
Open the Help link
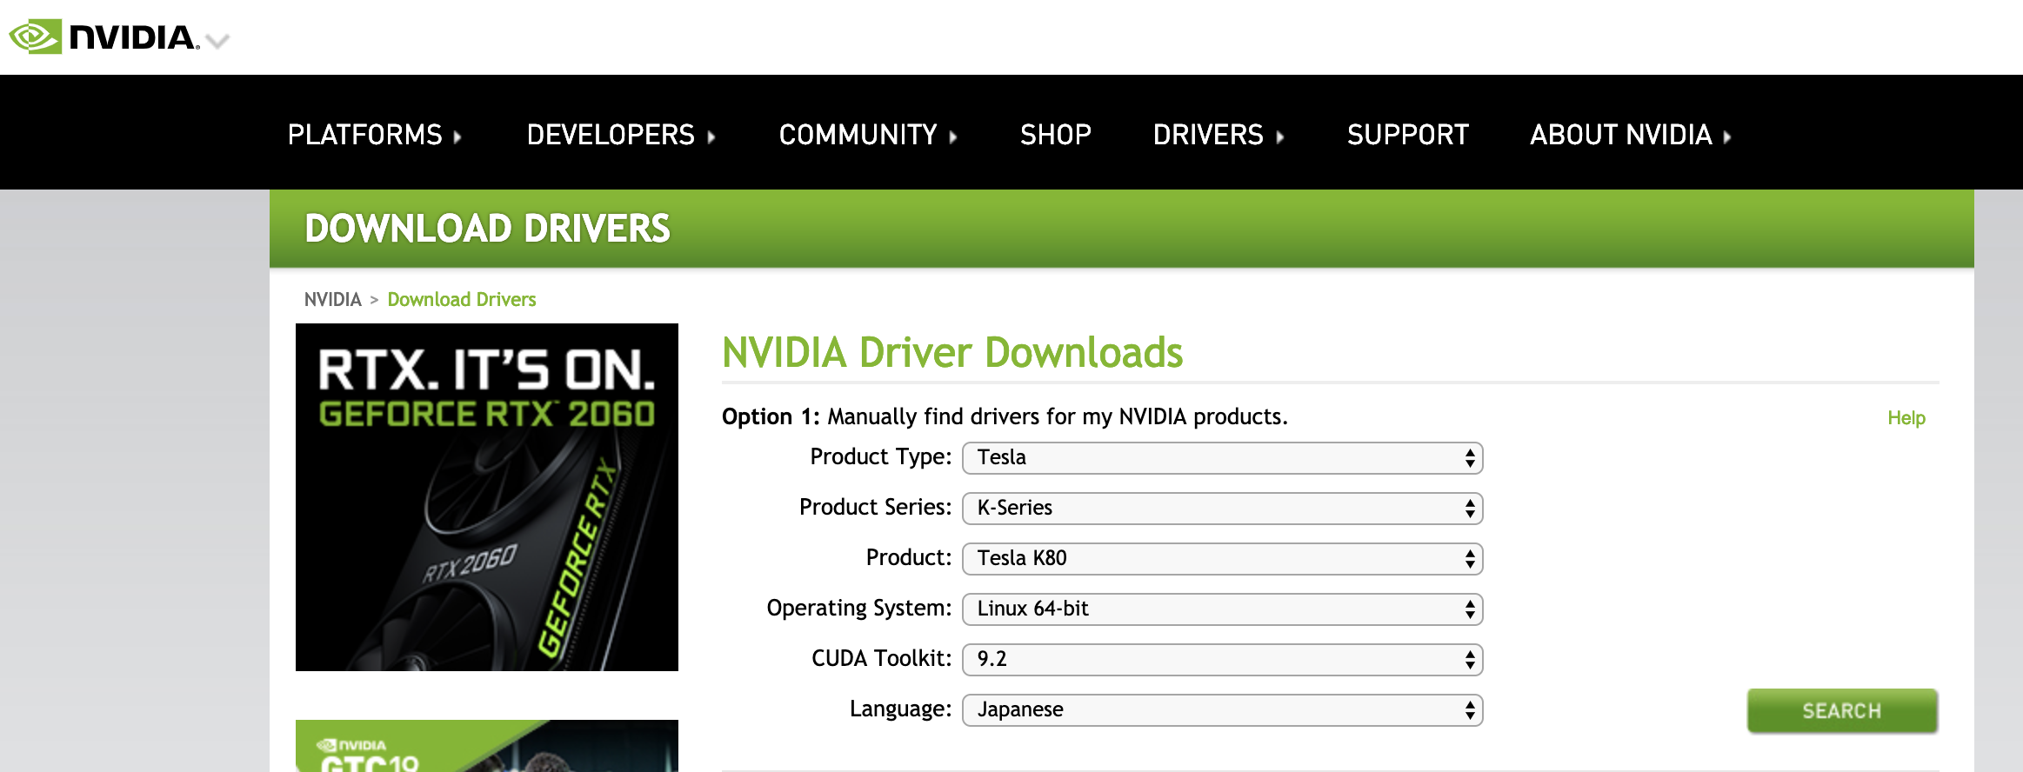(1906, 418)
